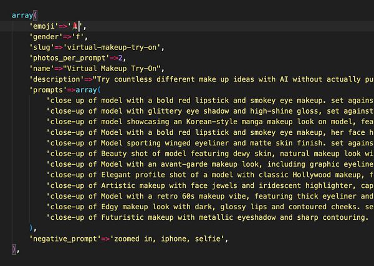Click the prompt about classic Hollywood makeup
Viewport: 374px width, 266px height.
pos(210,175)
